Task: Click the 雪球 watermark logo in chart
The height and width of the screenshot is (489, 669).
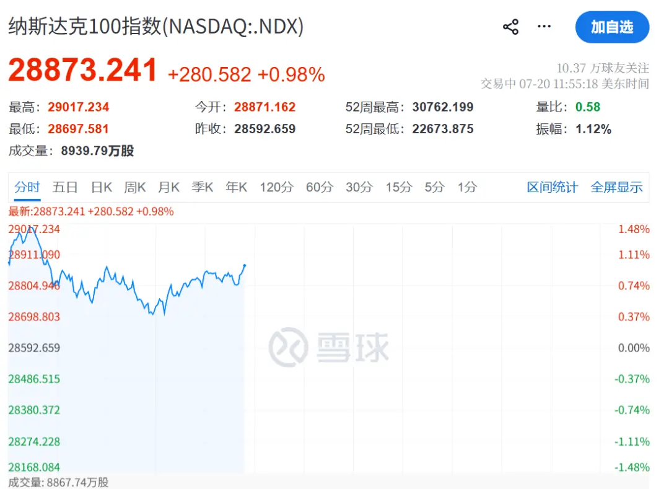Action: coord(329,347)
